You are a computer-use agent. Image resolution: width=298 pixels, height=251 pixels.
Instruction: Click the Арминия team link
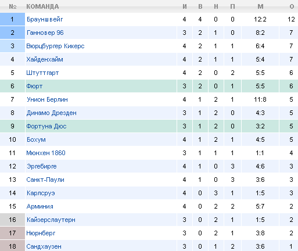coord(40,206)
